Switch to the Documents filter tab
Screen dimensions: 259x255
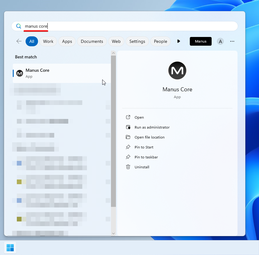(92, 41)
